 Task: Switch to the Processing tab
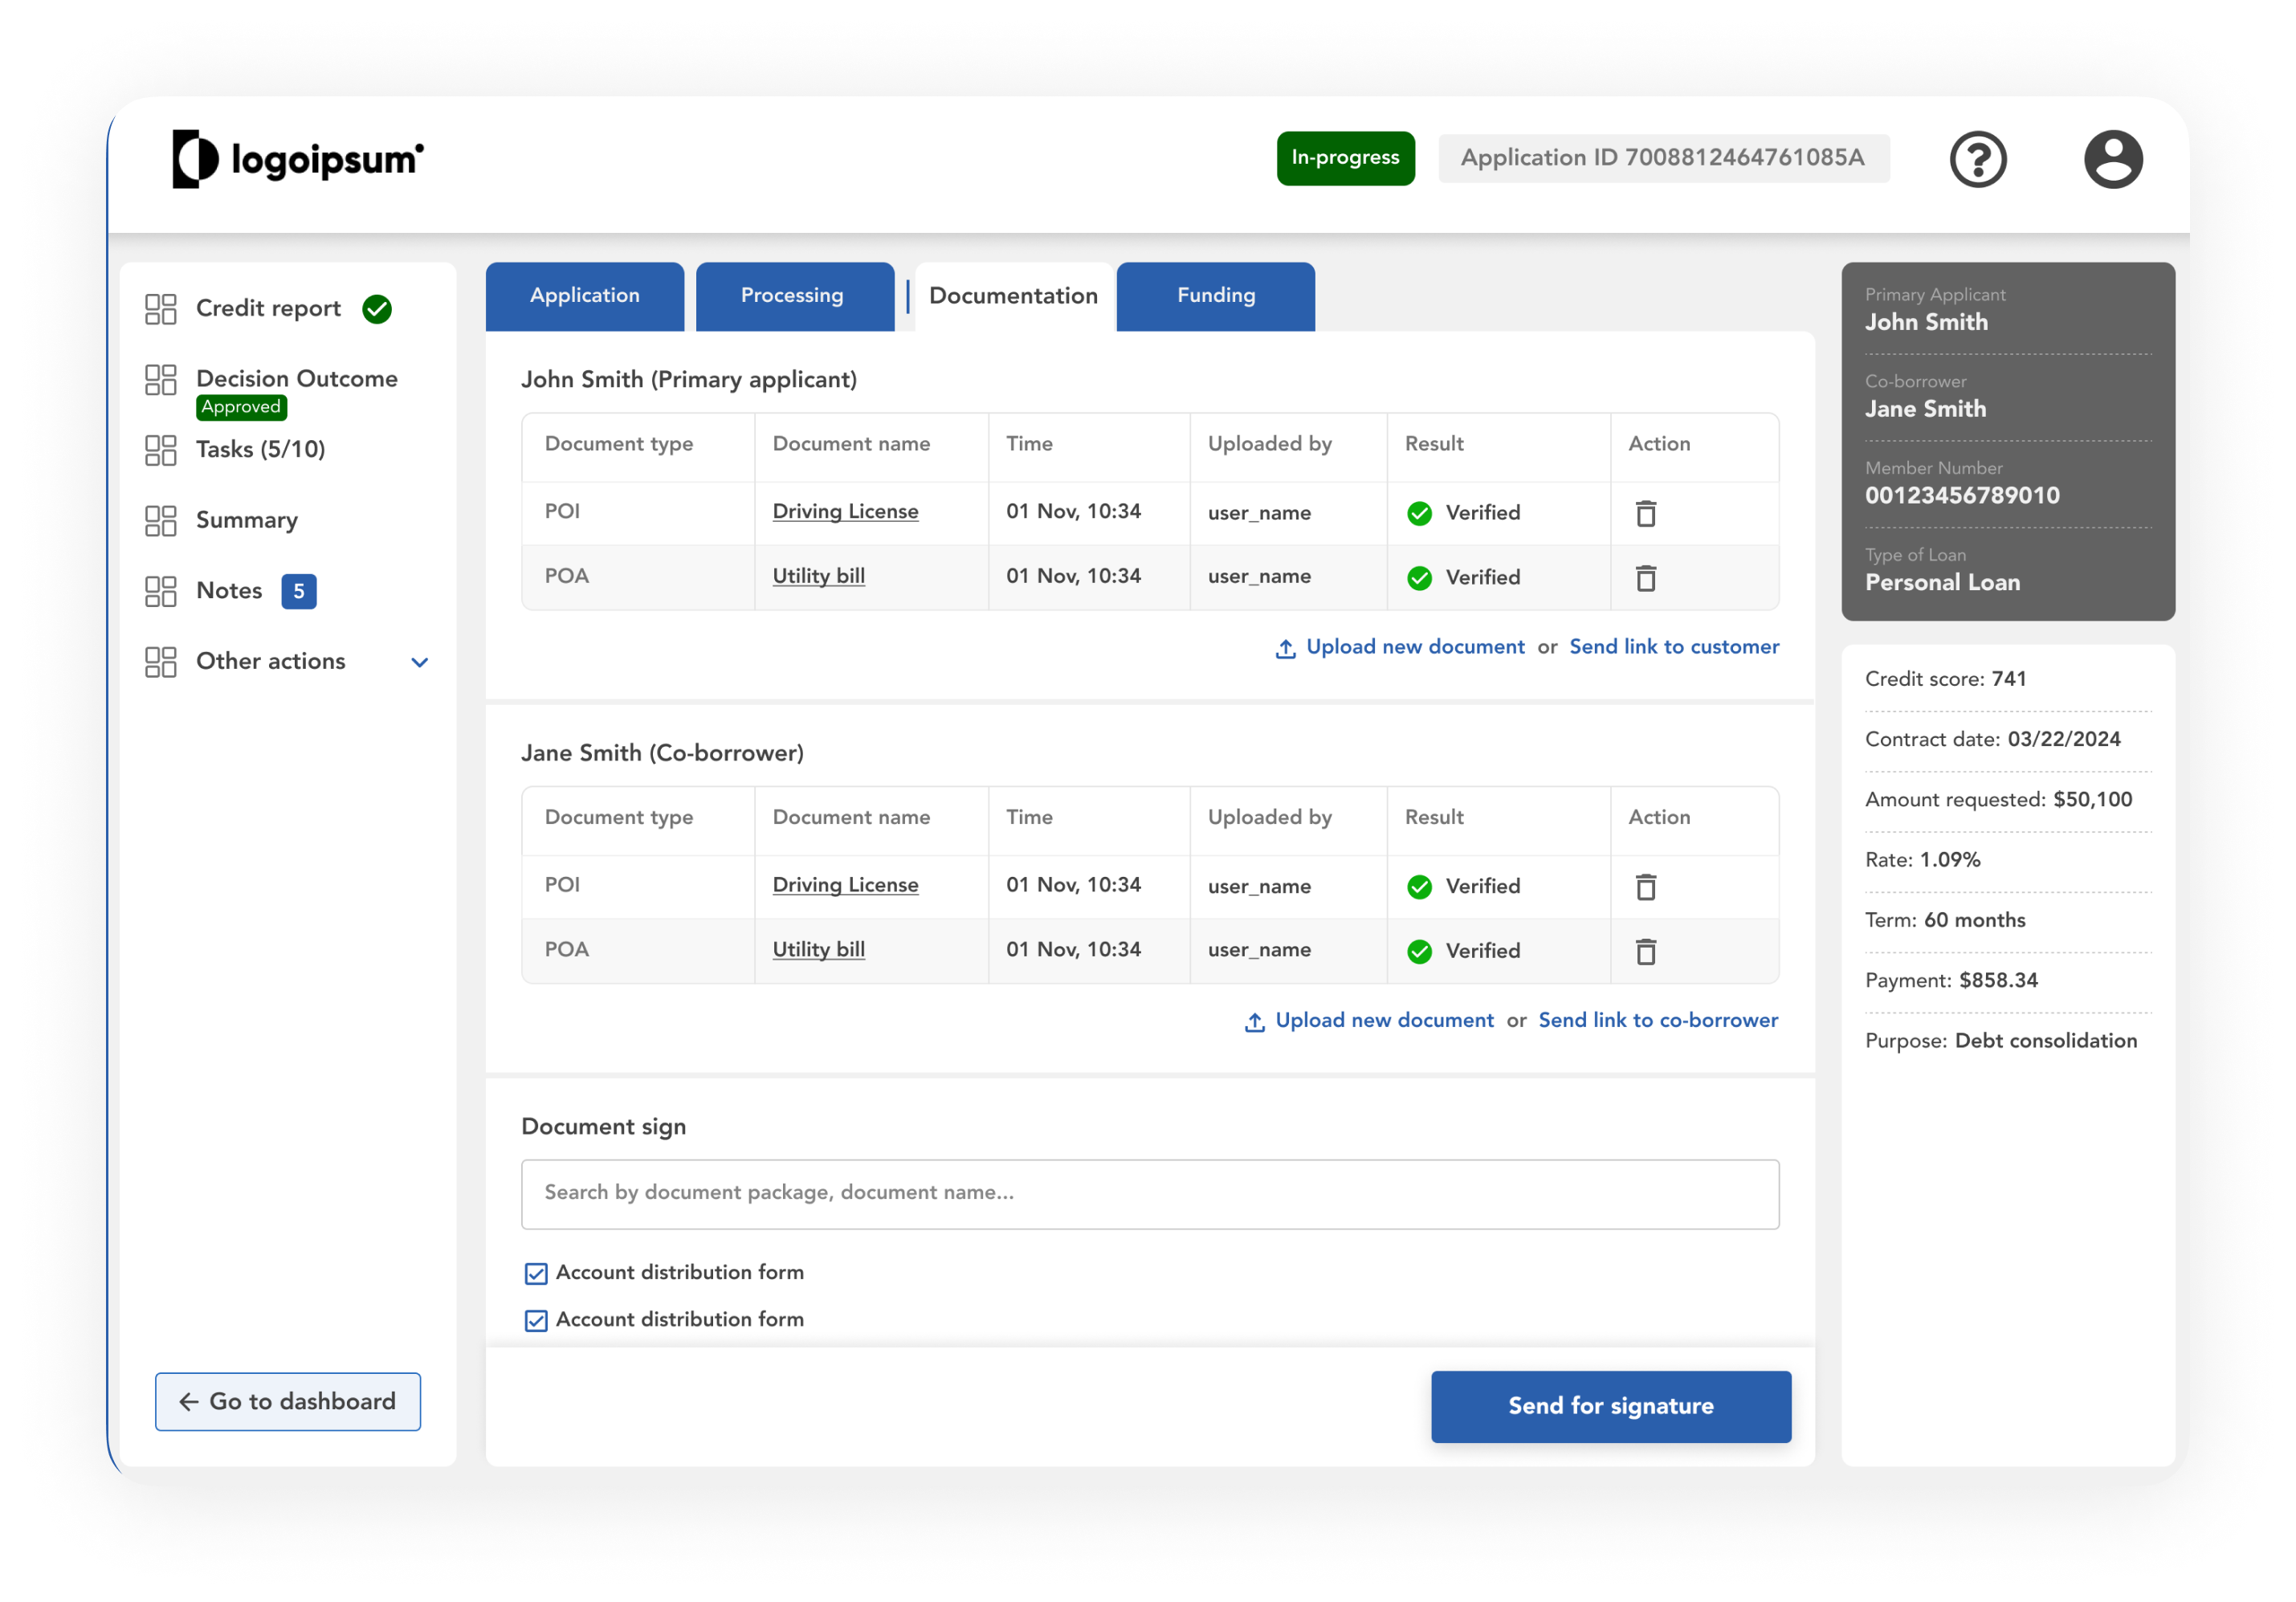[794, 296]
